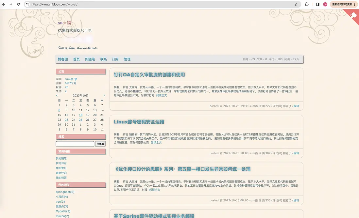Open the followers count 70 link
This screenshot has height=218, width=359.
[x=66, y=87]
